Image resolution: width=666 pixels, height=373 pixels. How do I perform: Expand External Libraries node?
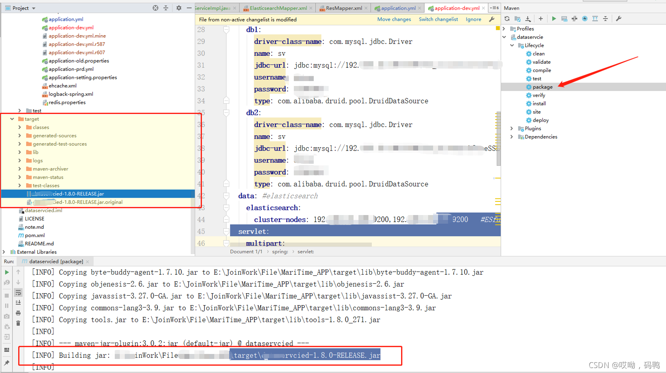(x=4, y=252)
